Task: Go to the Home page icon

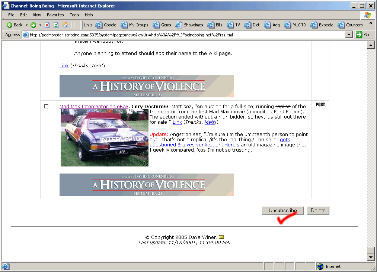Action: click(66, 25)
